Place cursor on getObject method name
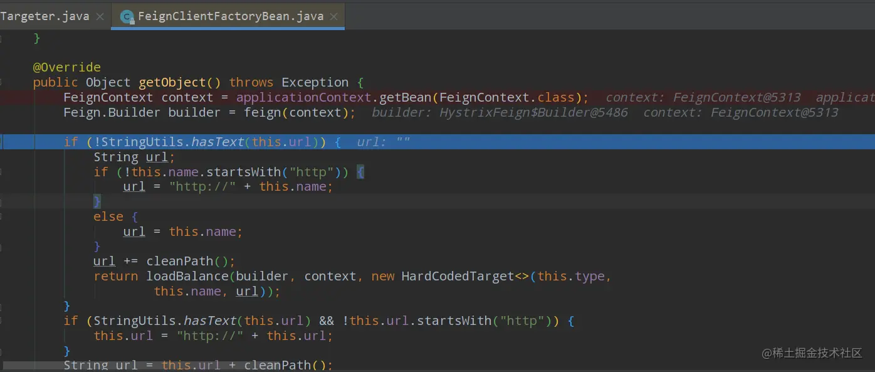 point(172,82)
